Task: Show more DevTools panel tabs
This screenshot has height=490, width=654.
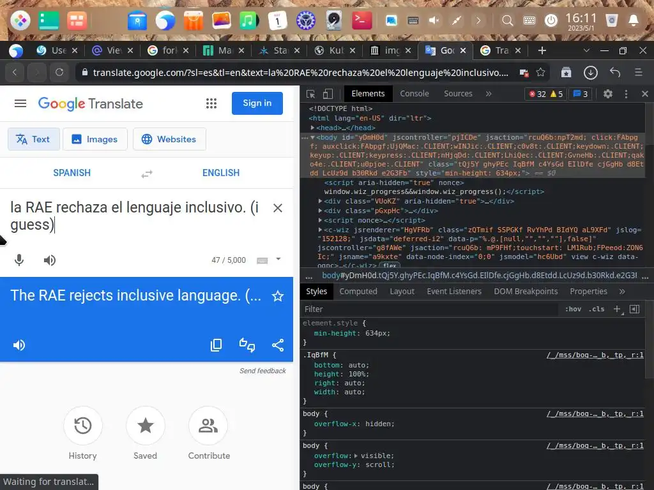Action: click(489, 94)
